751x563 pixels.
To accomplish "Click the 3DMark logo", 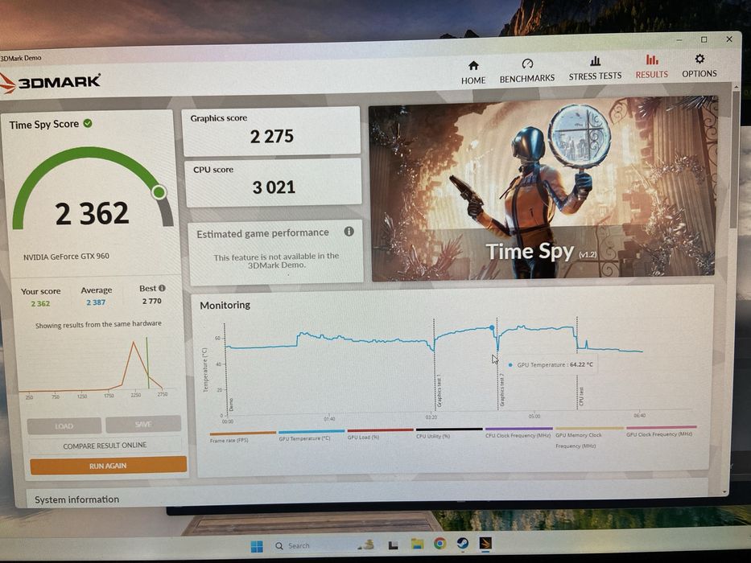I will click(50, 82).
